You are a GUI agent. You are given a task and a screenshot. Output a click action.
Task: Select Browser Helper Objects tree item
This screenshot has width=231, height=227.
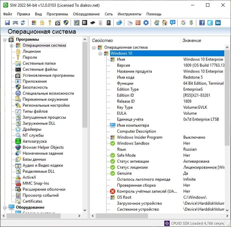tap(43, 147)
